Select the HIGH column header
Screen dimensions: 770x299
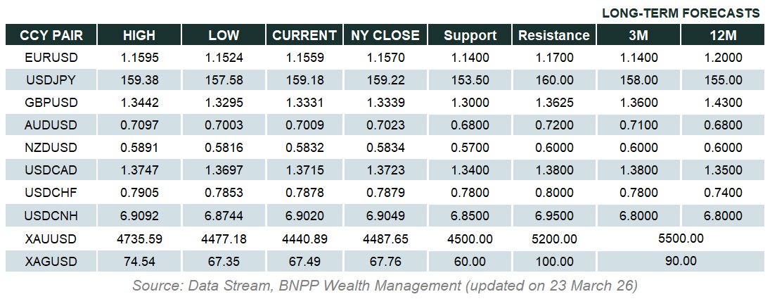[139, 35]
